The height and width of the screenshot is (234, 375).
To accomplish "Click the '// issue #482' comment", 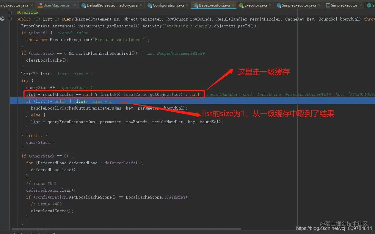I will [x=46, y=204].
